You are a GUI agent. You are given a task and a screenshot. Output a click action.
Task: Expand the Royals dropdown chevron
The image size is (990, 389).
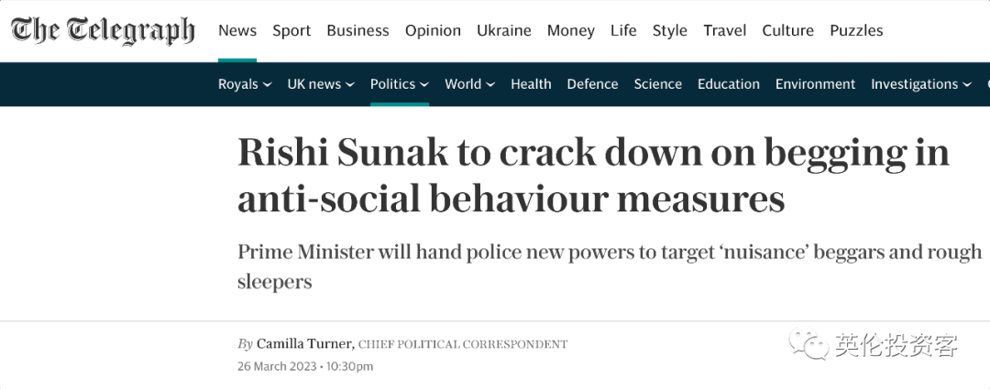point(267,84)
